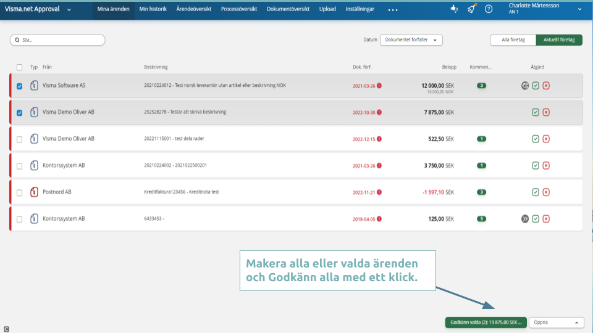Screen dimensions: 593x333
Task: Open the Mina ärenden tab
Action: point(113,9)
